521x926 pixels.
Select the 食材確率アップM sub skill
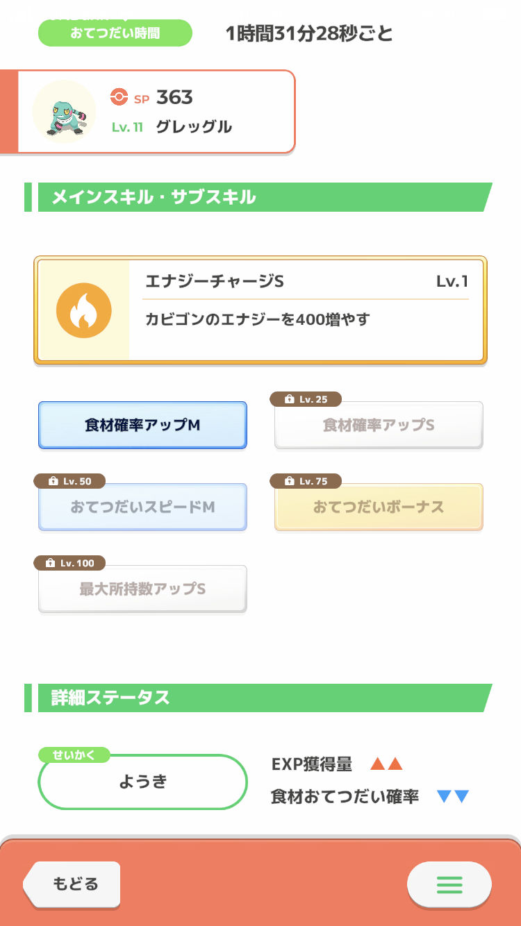point(142,426)
